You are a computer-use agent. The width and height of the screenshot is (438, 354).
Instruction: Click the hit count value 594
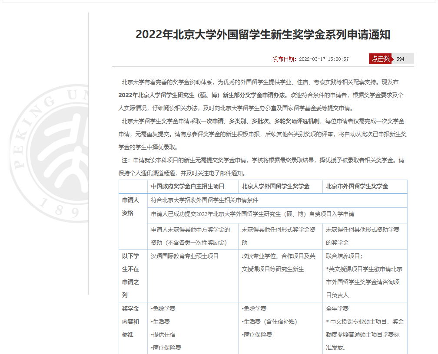400,59
